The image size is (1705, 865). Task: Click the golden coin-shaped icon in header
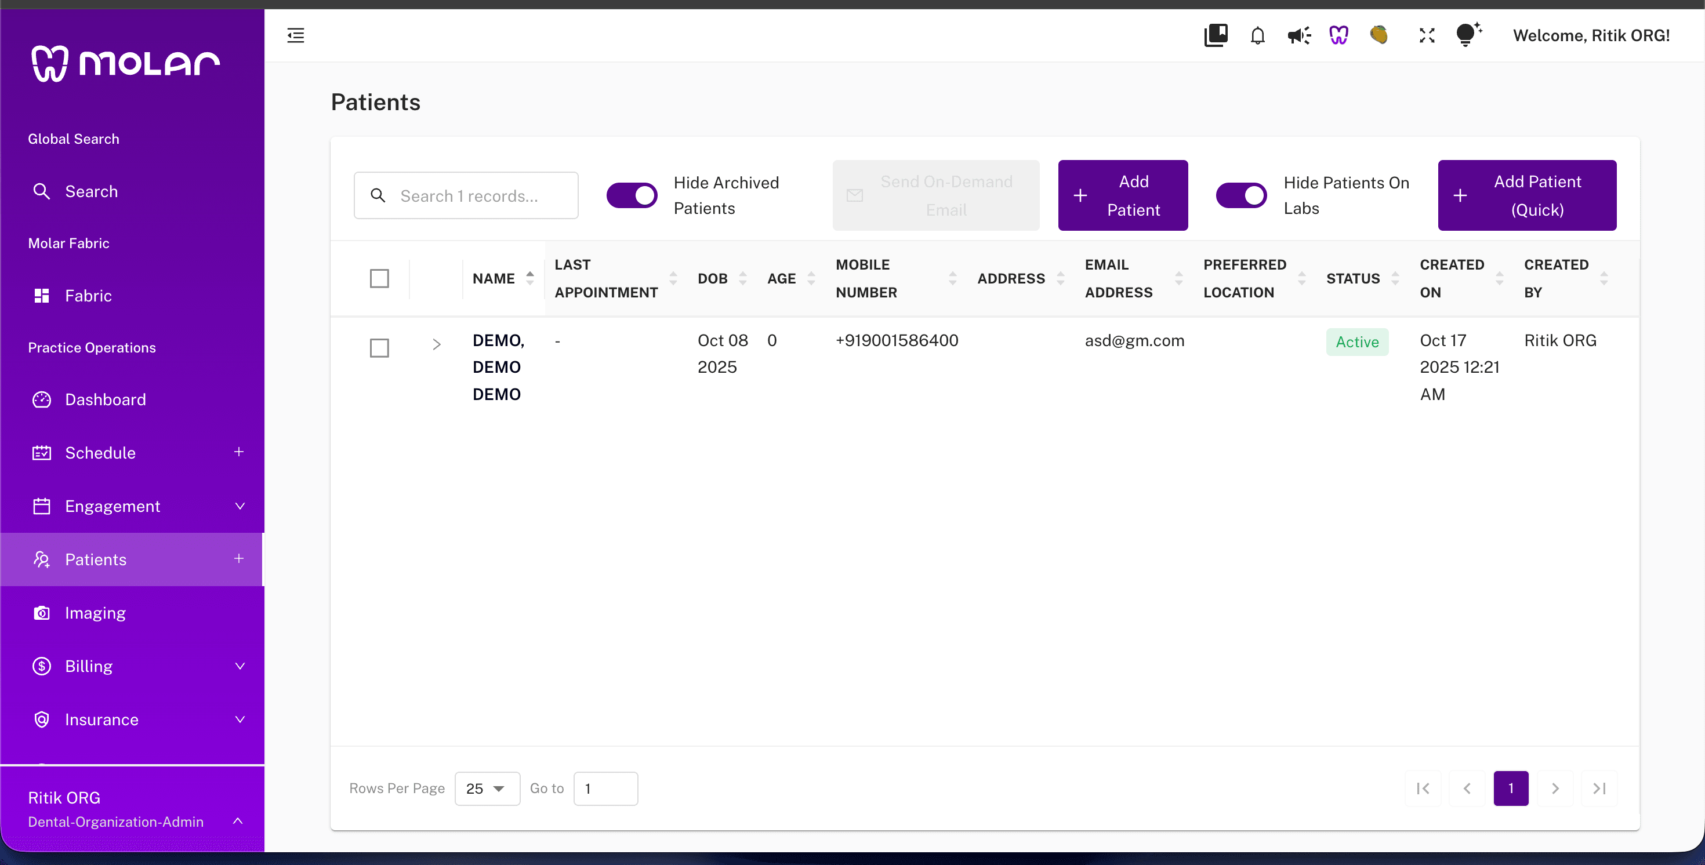1379,34
